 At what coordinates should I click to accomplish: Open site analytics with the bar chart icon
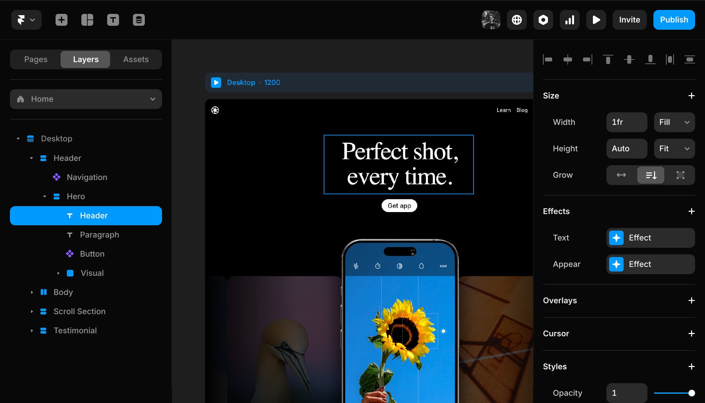(570, 20)
